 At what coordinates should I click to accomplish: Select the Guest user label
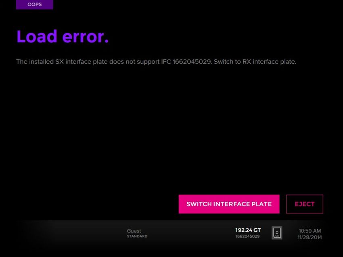click(134, 231)
